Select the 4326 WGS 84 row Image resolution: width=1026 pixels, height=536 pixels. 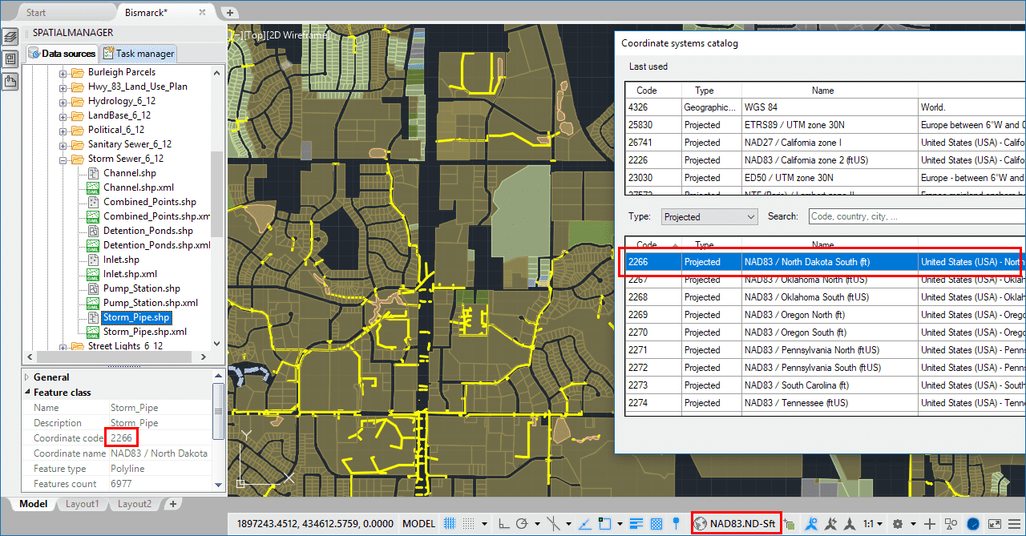[x=825, y=107]
